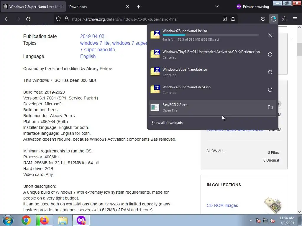This screenshot has height=226, width=302.
Task: Click the downloads progress toolbar icon
Action: 274,19
